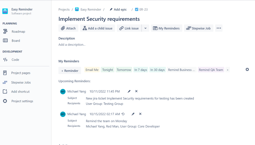Click the pencil edit icon for the 10/11/2022 reminder

click(x=129, y=91)
